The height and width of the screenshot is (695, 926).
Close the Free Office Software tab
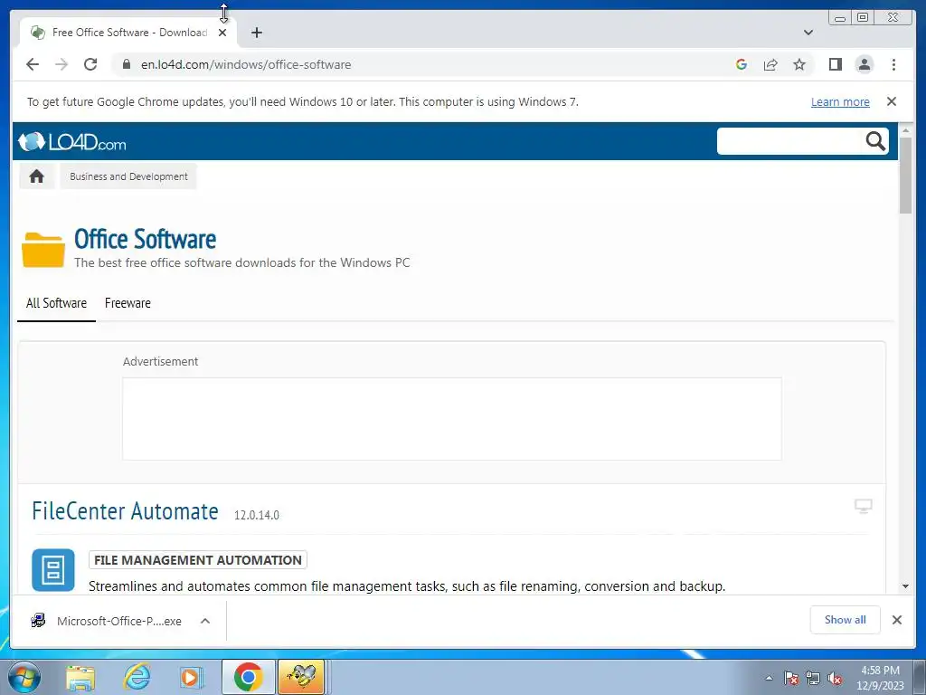click(x=222, y=33)
